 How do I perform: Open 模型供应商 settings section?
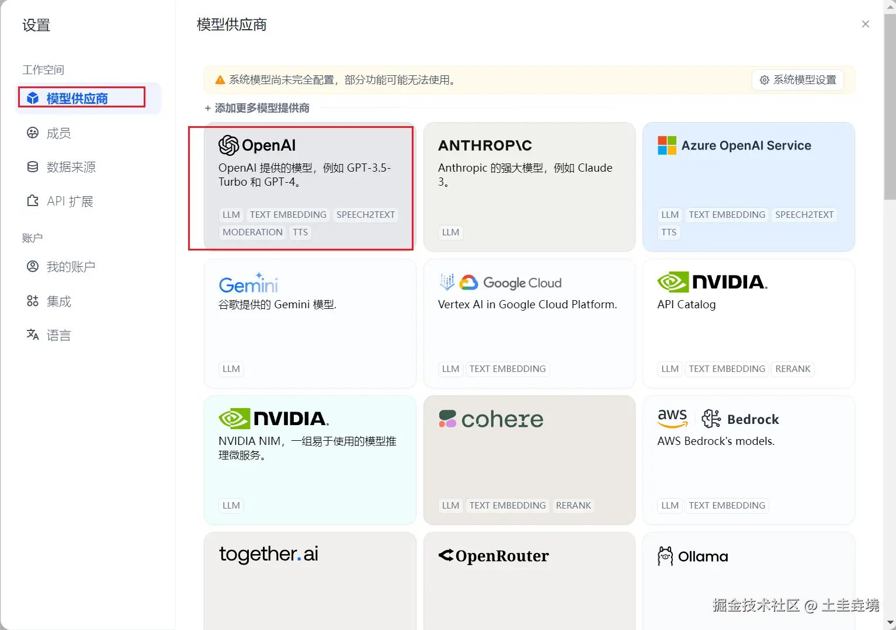[x=77, y=98]
